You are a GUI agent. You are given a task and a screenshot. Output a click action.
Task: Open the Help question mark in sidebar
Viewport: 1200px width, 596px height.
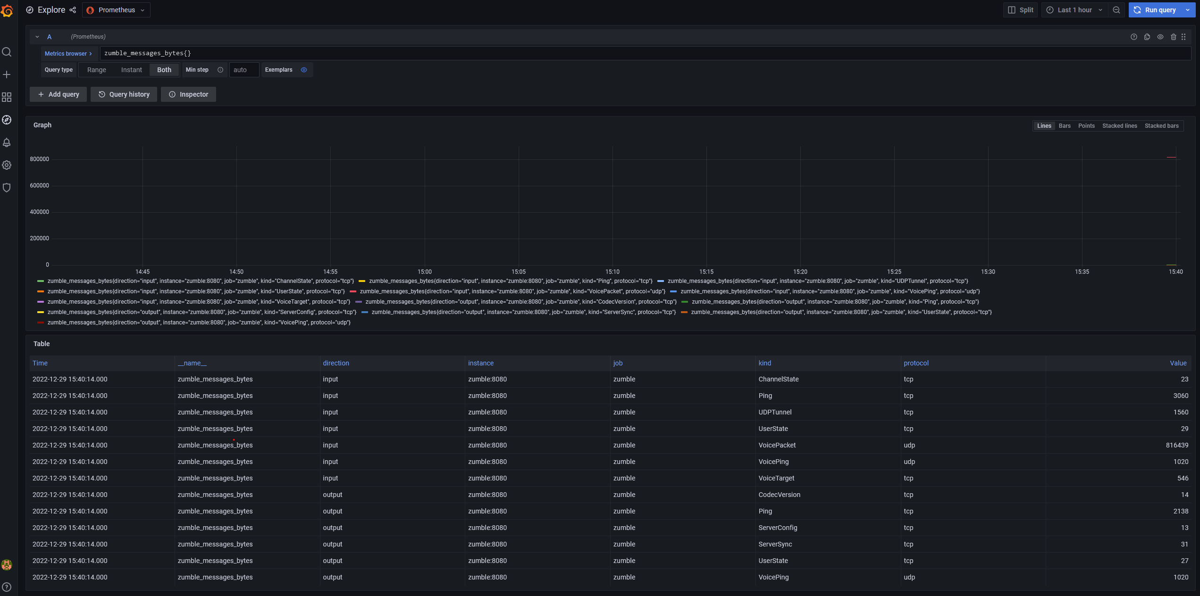pyautogui.click(x=7, y=587)
